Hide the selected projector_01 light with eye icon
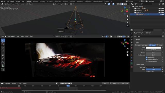This screenshot has width=165, height=93. point(161,14)
